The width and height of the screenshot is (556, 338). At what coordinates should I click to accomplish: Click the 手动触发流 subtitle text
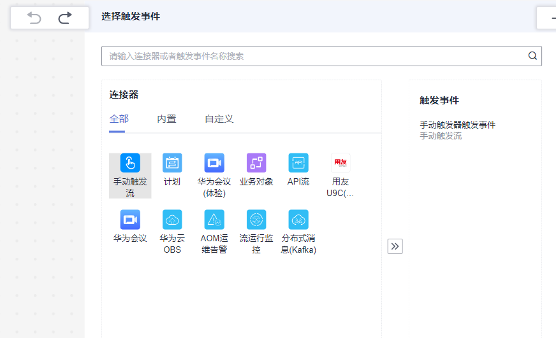point(441,136)
